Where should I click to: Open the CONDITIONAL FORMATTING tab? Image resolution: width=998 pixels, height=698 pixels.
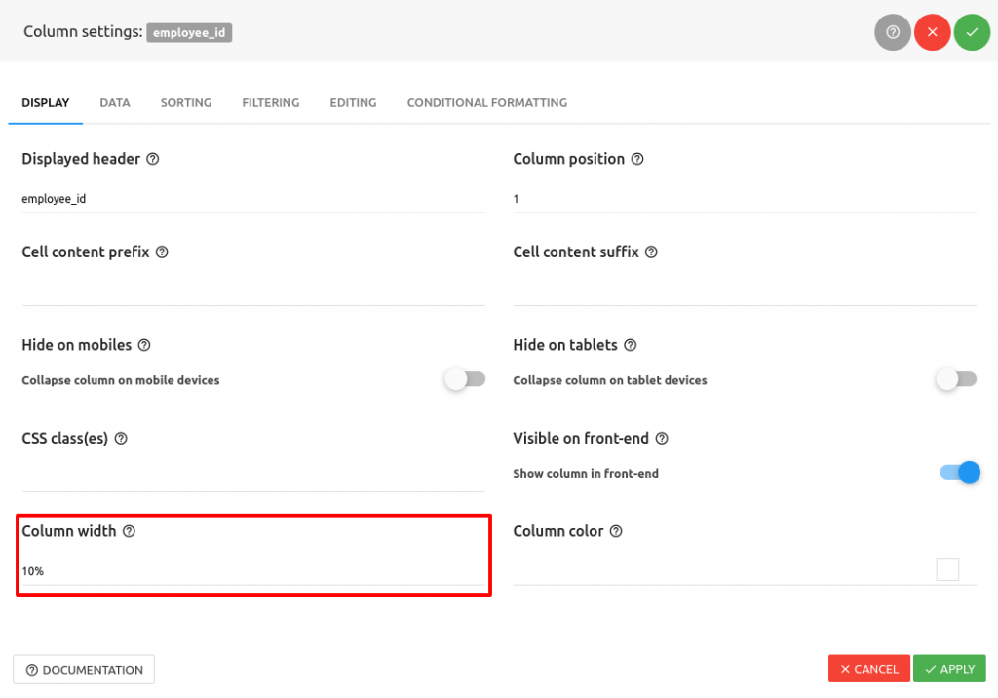[x=487, y=103]
